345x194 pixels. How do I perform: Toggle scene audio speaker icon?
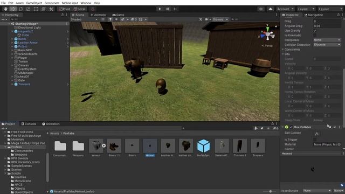116,19
